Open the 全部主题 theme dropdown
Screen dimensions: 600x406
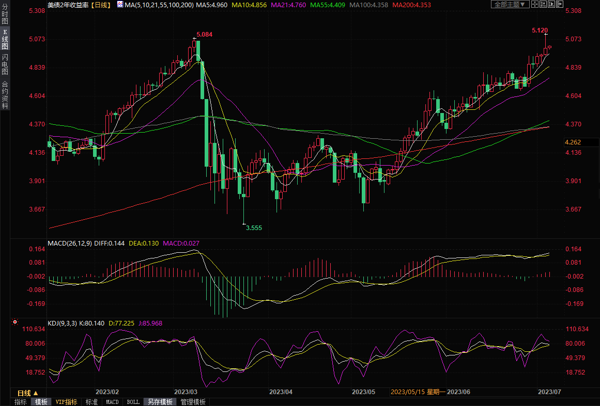(509, 5)
